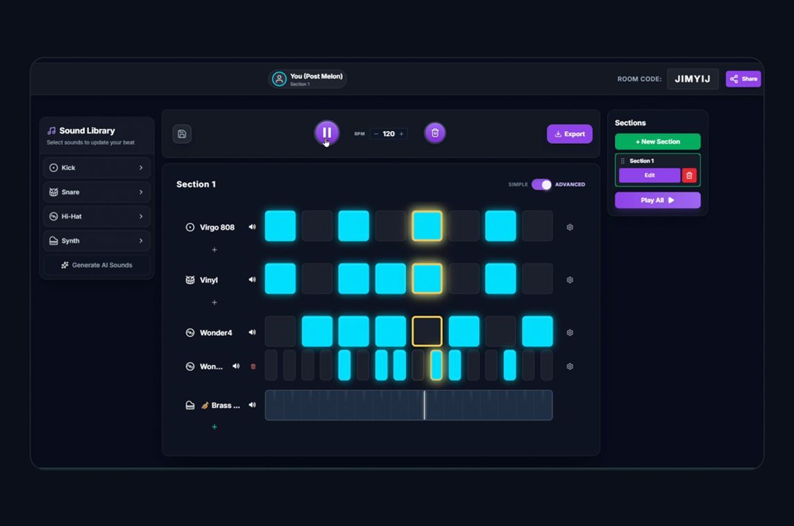Click the Kick category circle icon
This screenshot has height=526, width=794.
(x=53, y=167)
